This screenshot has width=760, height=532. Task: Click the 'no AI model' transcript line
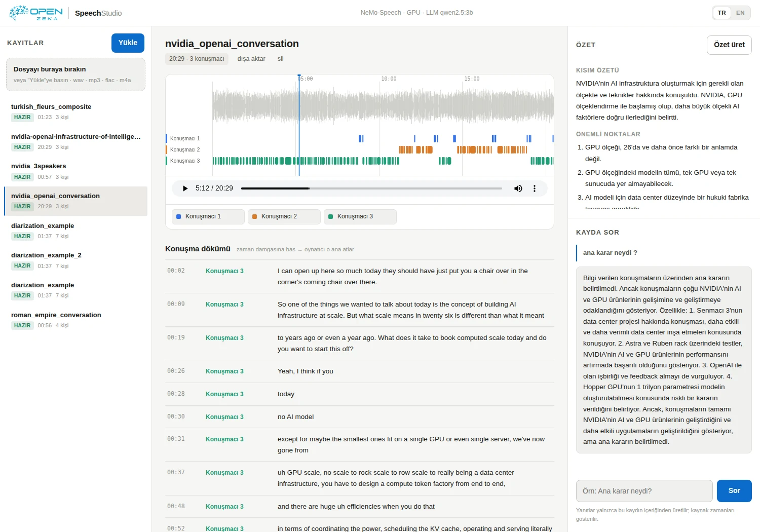tap(295, 417)
